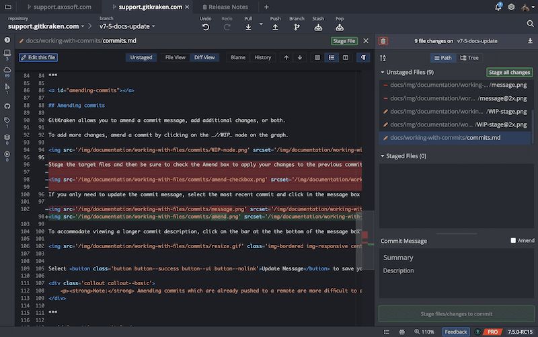Click the commit Description field
This screenshot has width=538, height=337.
(457, 270)
